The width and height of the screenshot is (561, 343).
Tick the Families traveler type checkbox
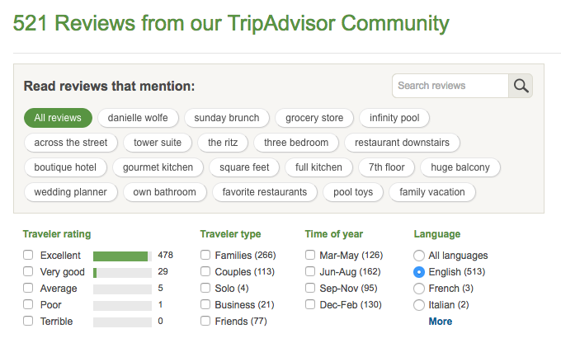click(205, 255)
